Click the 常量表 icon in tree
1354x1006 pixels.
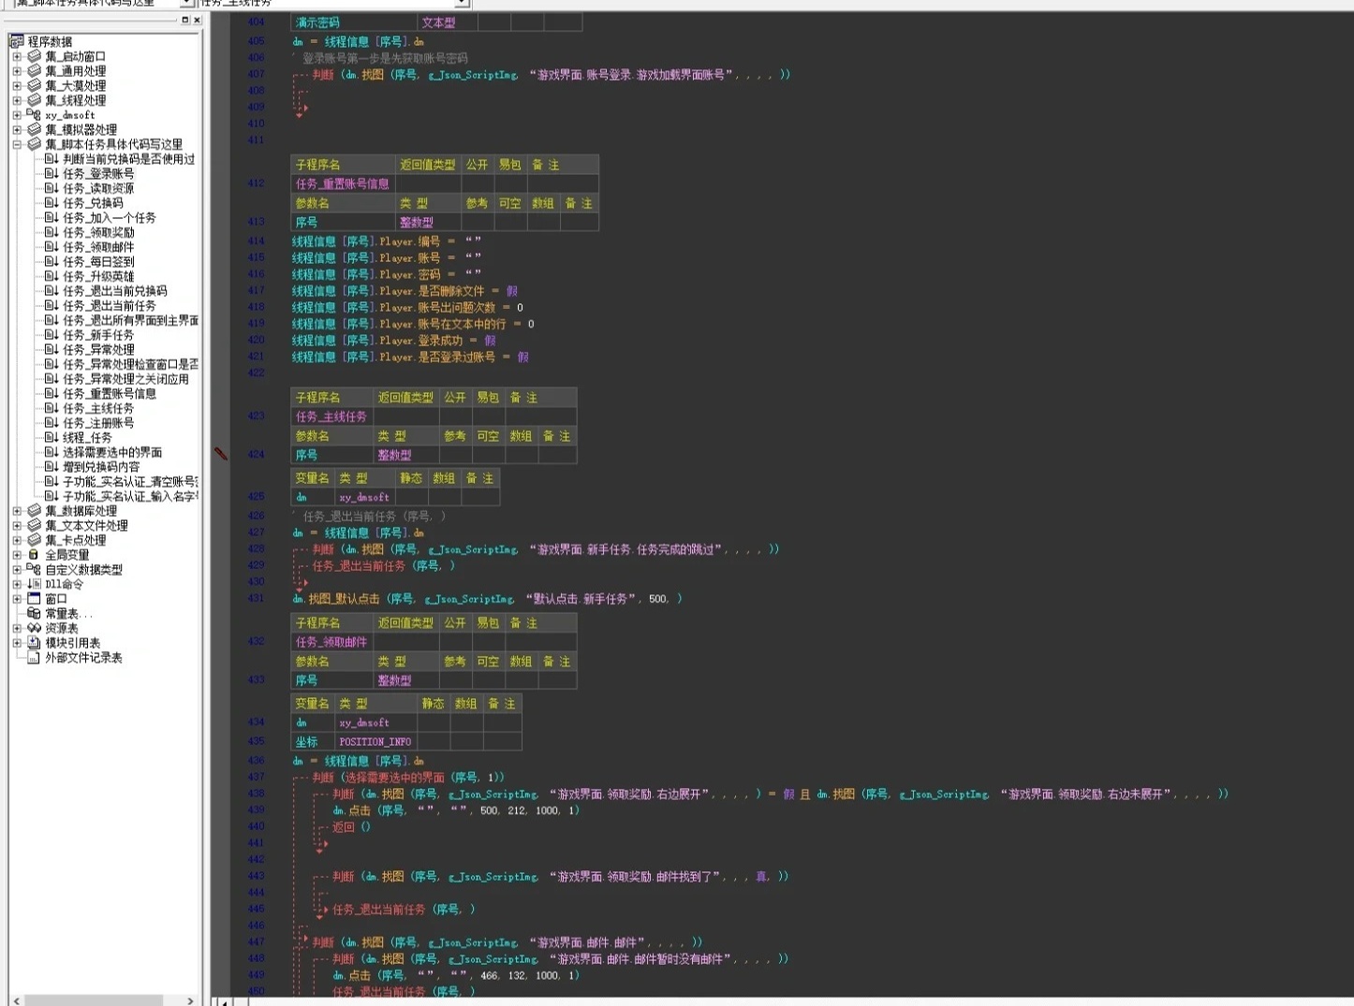click(34, 614)
